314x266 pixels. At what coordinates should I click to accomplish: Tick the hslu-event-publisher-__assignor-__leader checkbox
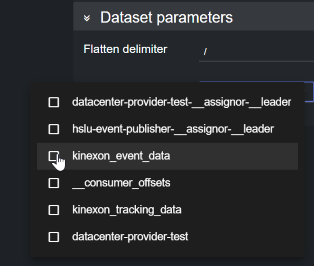[54, 129]
